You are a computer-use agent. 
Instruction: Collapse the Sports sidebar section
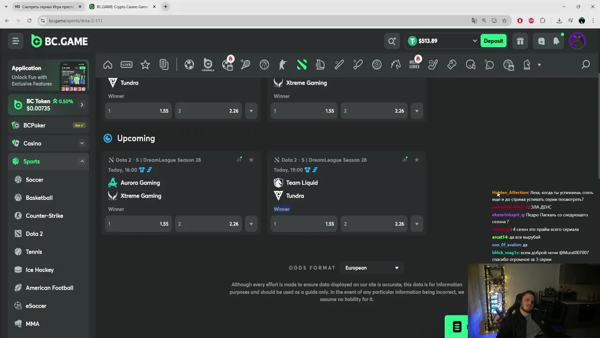coord(82,161)
